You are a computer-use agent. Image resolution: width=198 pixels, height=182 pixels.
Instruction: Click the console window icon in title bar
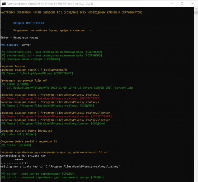pyautogui.click(x=4, y=4)
